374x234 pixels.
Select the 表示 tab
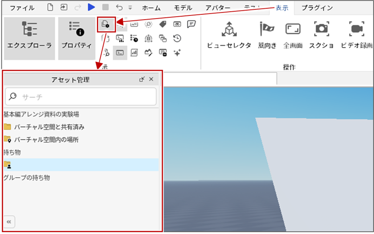pyautogui.click(x=282, y=8)
